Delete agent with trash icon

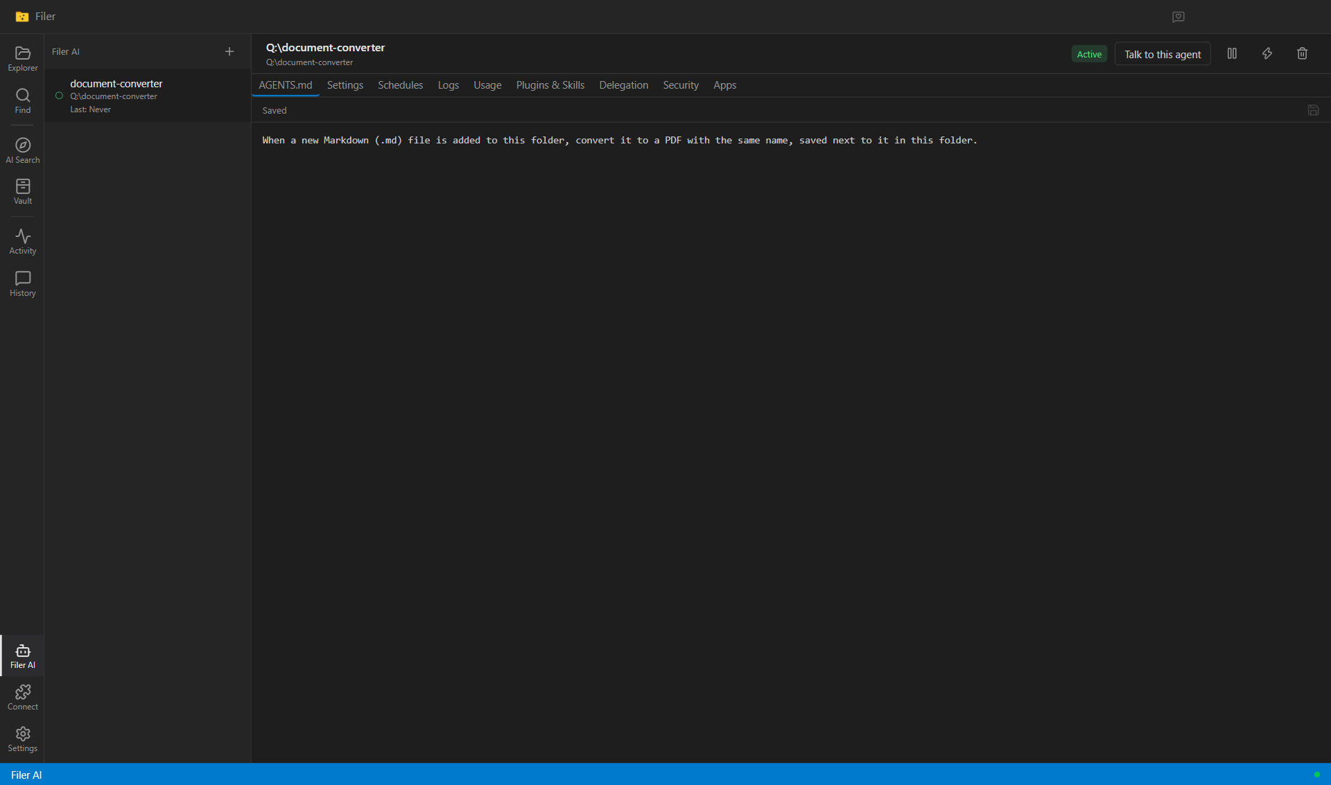[1303, 53]
